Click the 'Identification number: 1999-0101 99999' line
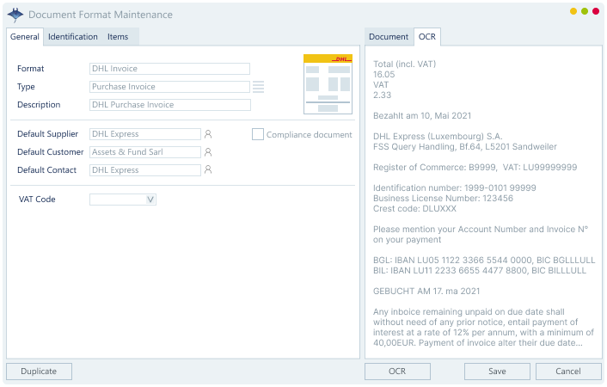This screenshot has height=387, width=607. point(455,187)
